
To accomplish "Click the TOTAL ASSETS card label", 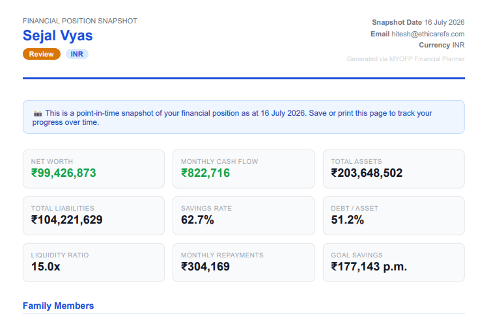I will click(356, 161).
